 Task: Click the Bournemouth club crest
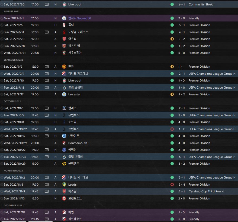click(x=64, y=143)
